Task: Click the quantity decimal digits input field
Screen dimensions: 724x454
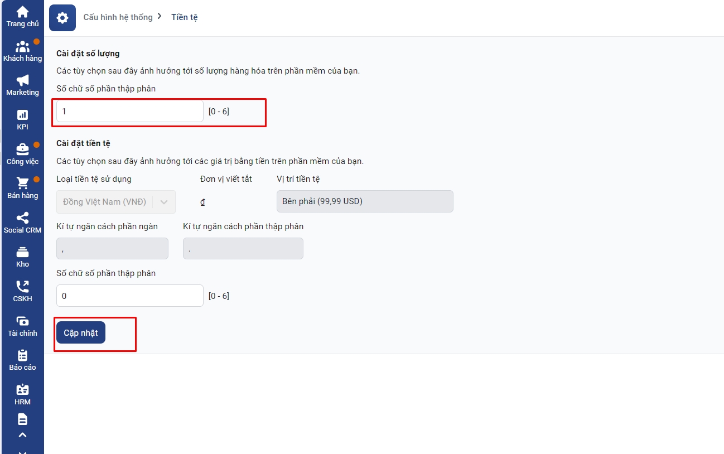Action: click(129, 112)
